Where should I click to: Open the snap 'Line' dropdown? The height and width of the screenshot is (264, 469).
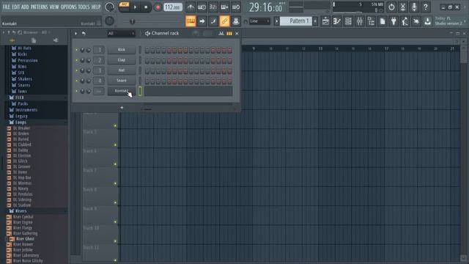pos(259,21)
